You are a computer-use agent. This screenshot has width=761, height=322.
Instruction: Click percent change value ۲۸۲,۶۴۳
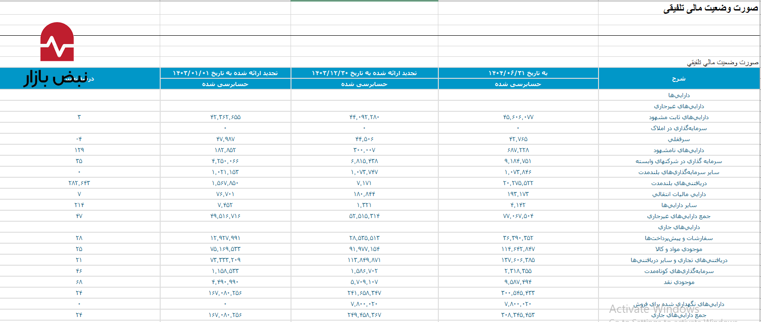click(79, 183)
